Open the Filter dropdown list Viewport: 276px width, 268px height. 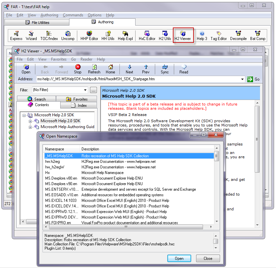coord(85,90)
